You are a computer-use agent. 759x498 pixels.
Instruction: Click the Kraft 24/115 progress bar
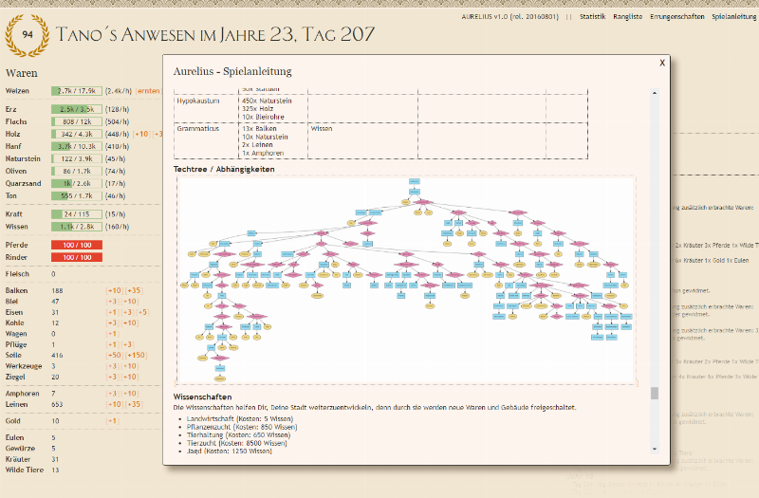tap(77, 214)
